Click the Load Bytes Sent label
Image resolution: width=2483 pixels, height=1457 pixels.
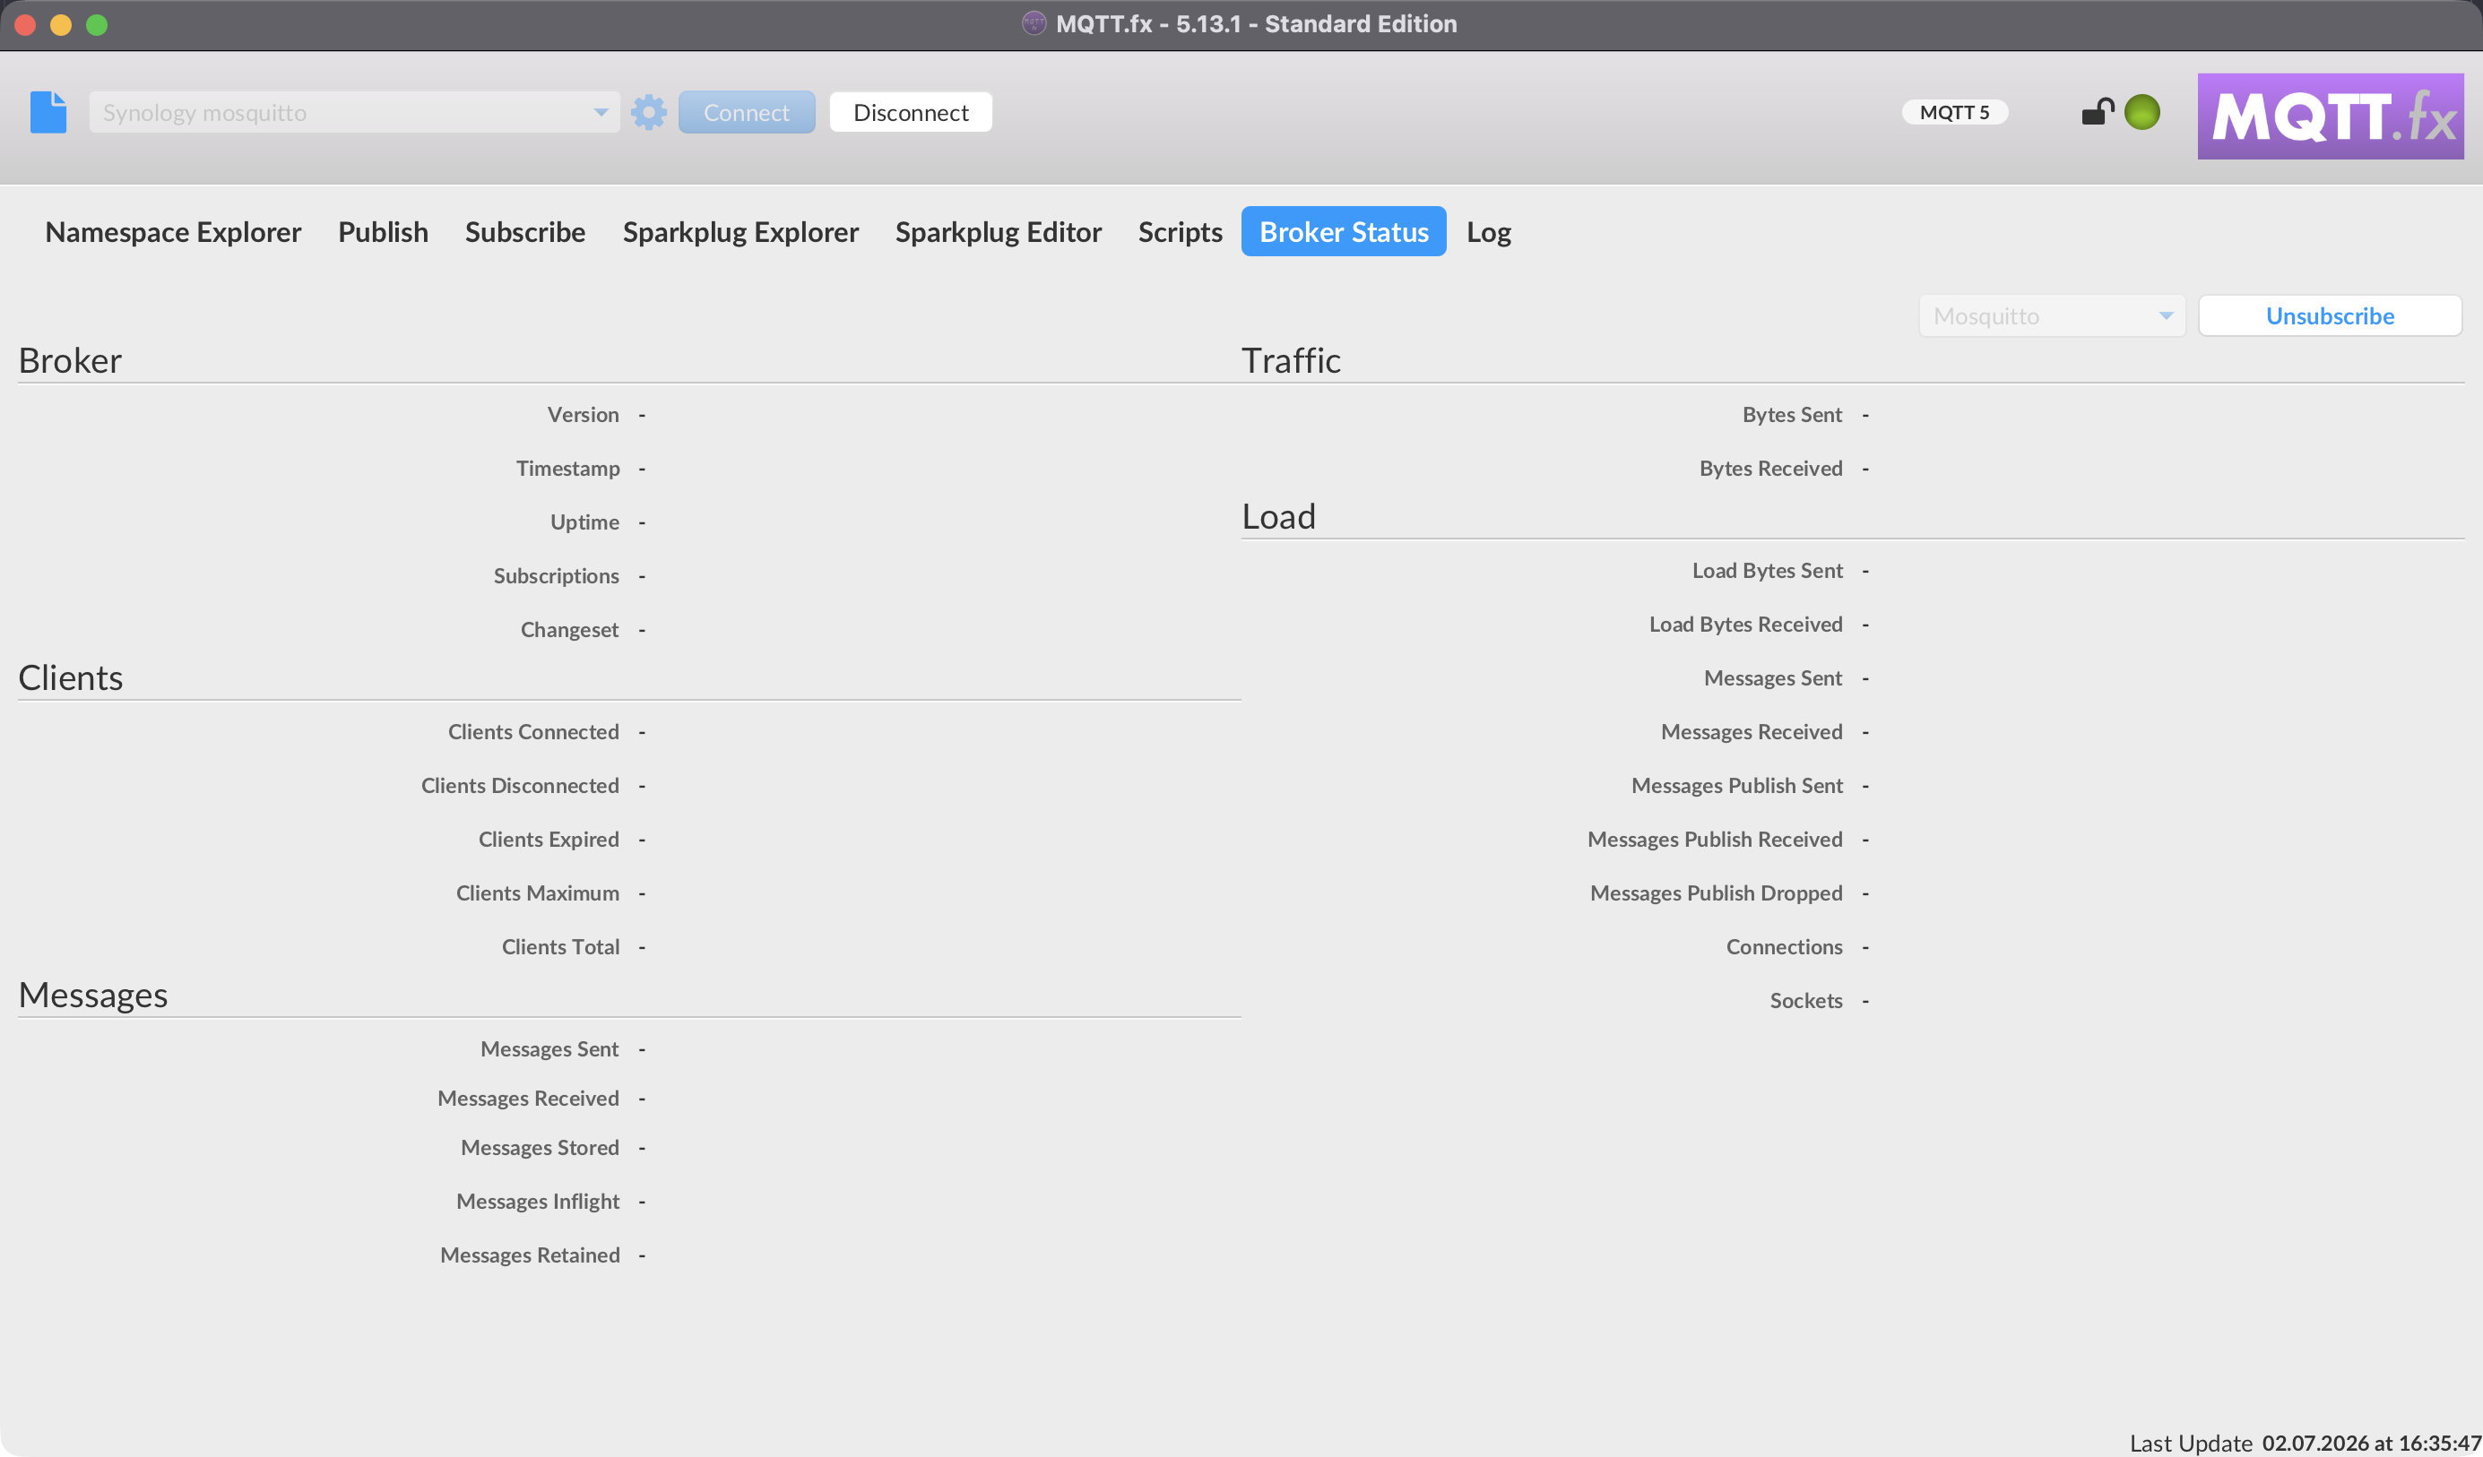[1768, 571]
